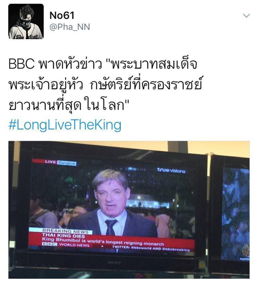Click the THAI KING DIES headline
This screenshot has height=283, width=258.
click(x=63, y=236)
